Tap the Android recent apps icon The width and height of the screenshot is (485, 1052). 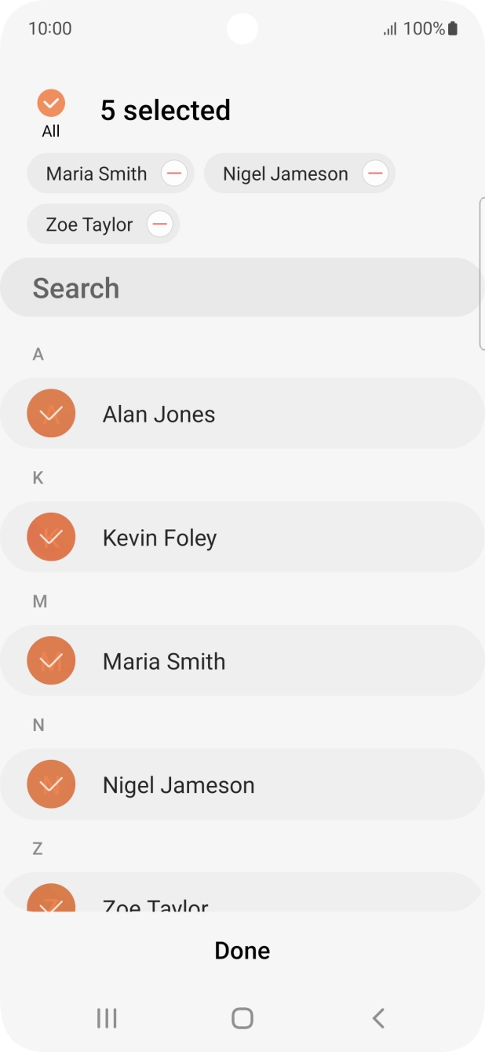click(x=107, y=1018)
